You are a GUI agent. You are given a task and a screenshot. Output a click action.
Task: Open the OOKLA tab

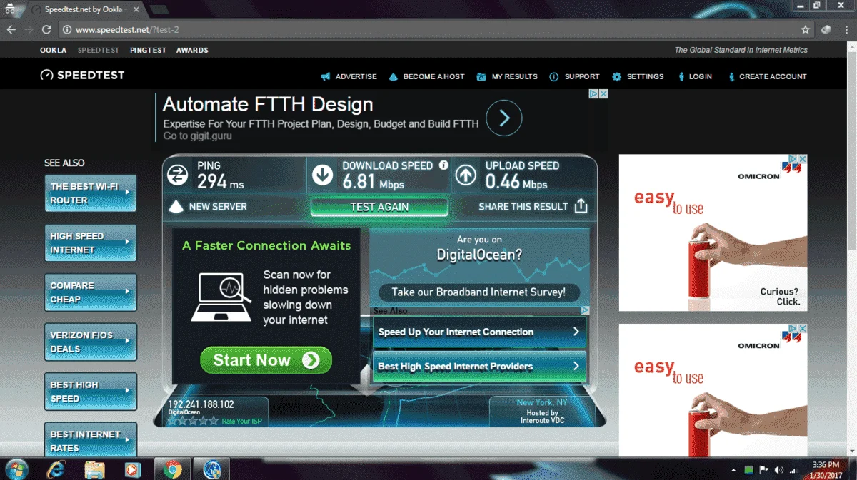pyautogui.click(x=54, y=51)
